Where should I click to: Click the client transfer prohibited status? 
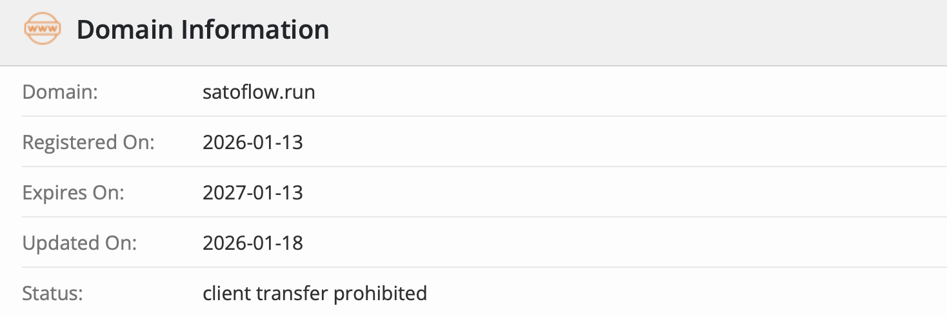(315, 294)
